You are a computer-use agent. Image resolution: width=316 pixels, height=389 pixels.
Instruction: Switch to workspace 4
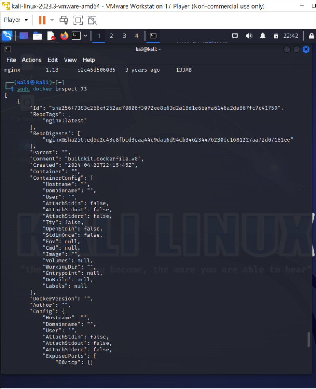(x=137, y=36)
